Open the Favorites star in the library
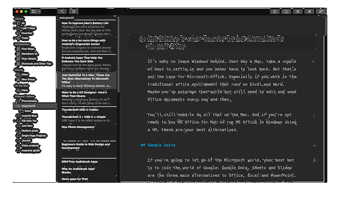This screenshot has height=201, width=340. [24, 33]
